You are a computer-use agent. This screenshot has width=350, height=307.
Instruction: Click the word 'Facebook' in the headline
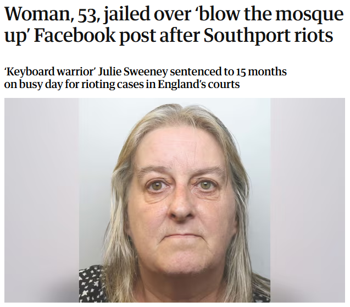(x=75, y=35)
